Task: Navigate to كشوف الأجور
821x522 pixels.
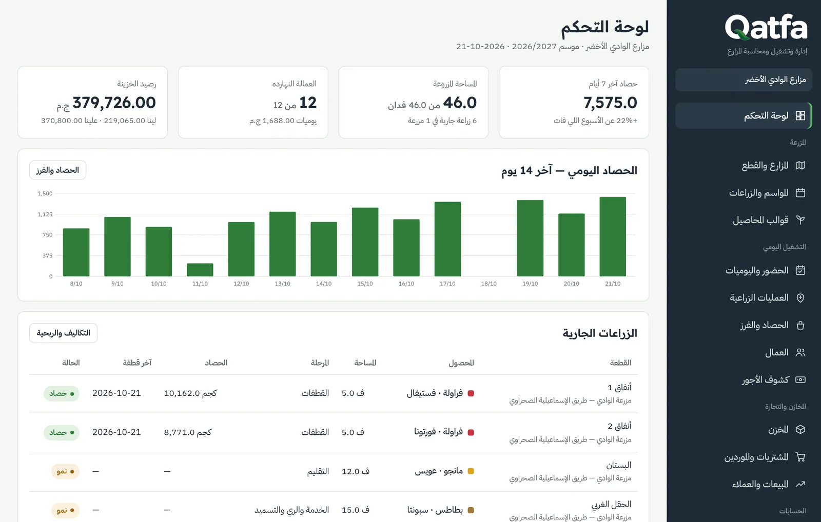Action: 744,380
